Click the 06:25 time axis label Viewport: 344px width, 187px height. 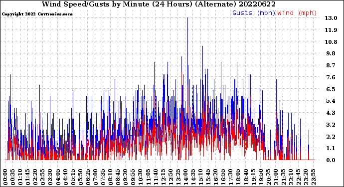coord(88,177)
